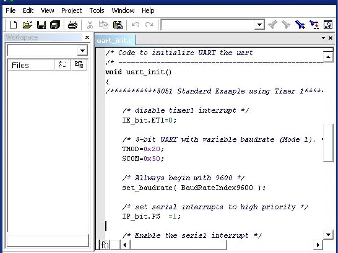Click the code line 'void uart_init()'
Screen dimensions: 338x253
139,72
